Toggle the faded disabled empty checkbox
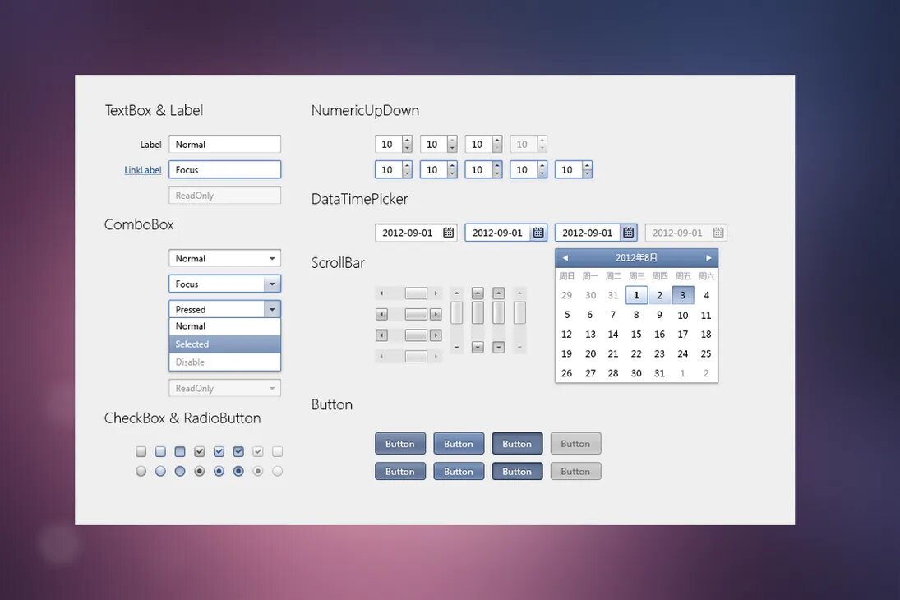This screenshot has width=900, height=600. pos(277,452)
